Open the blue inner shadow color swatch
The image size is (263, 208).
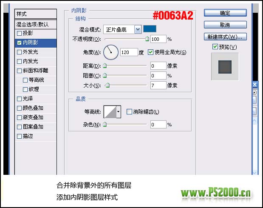click(150, 29)
